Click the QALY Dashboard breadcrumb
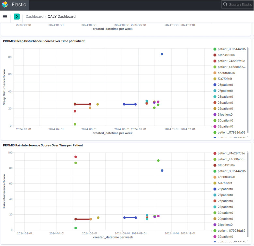This screenshot has height=246, width=254. (x=62, y=17)
